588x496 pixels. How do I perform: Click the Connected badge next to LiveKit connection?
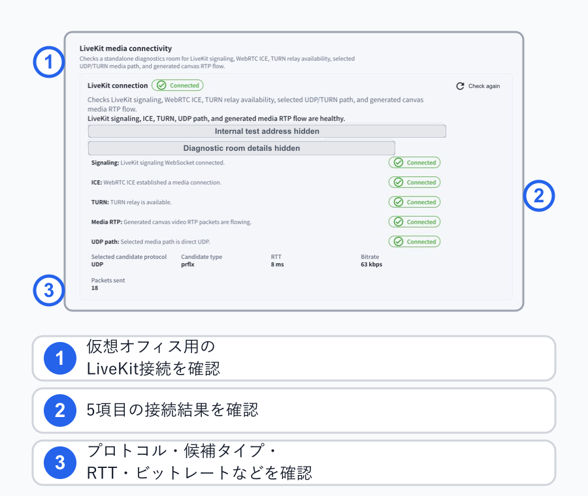pyautogui.click(x=177, y=85)
